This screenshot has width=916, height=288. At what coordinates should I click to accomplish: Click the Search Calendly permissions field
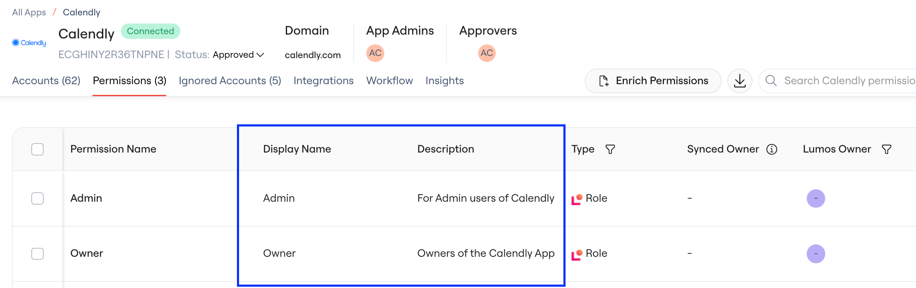coord(838,81)
